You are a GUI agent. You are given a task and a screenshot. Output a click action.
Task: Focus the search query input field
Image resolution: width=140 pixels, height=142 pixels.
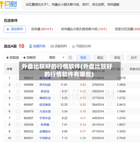[81, 5]
